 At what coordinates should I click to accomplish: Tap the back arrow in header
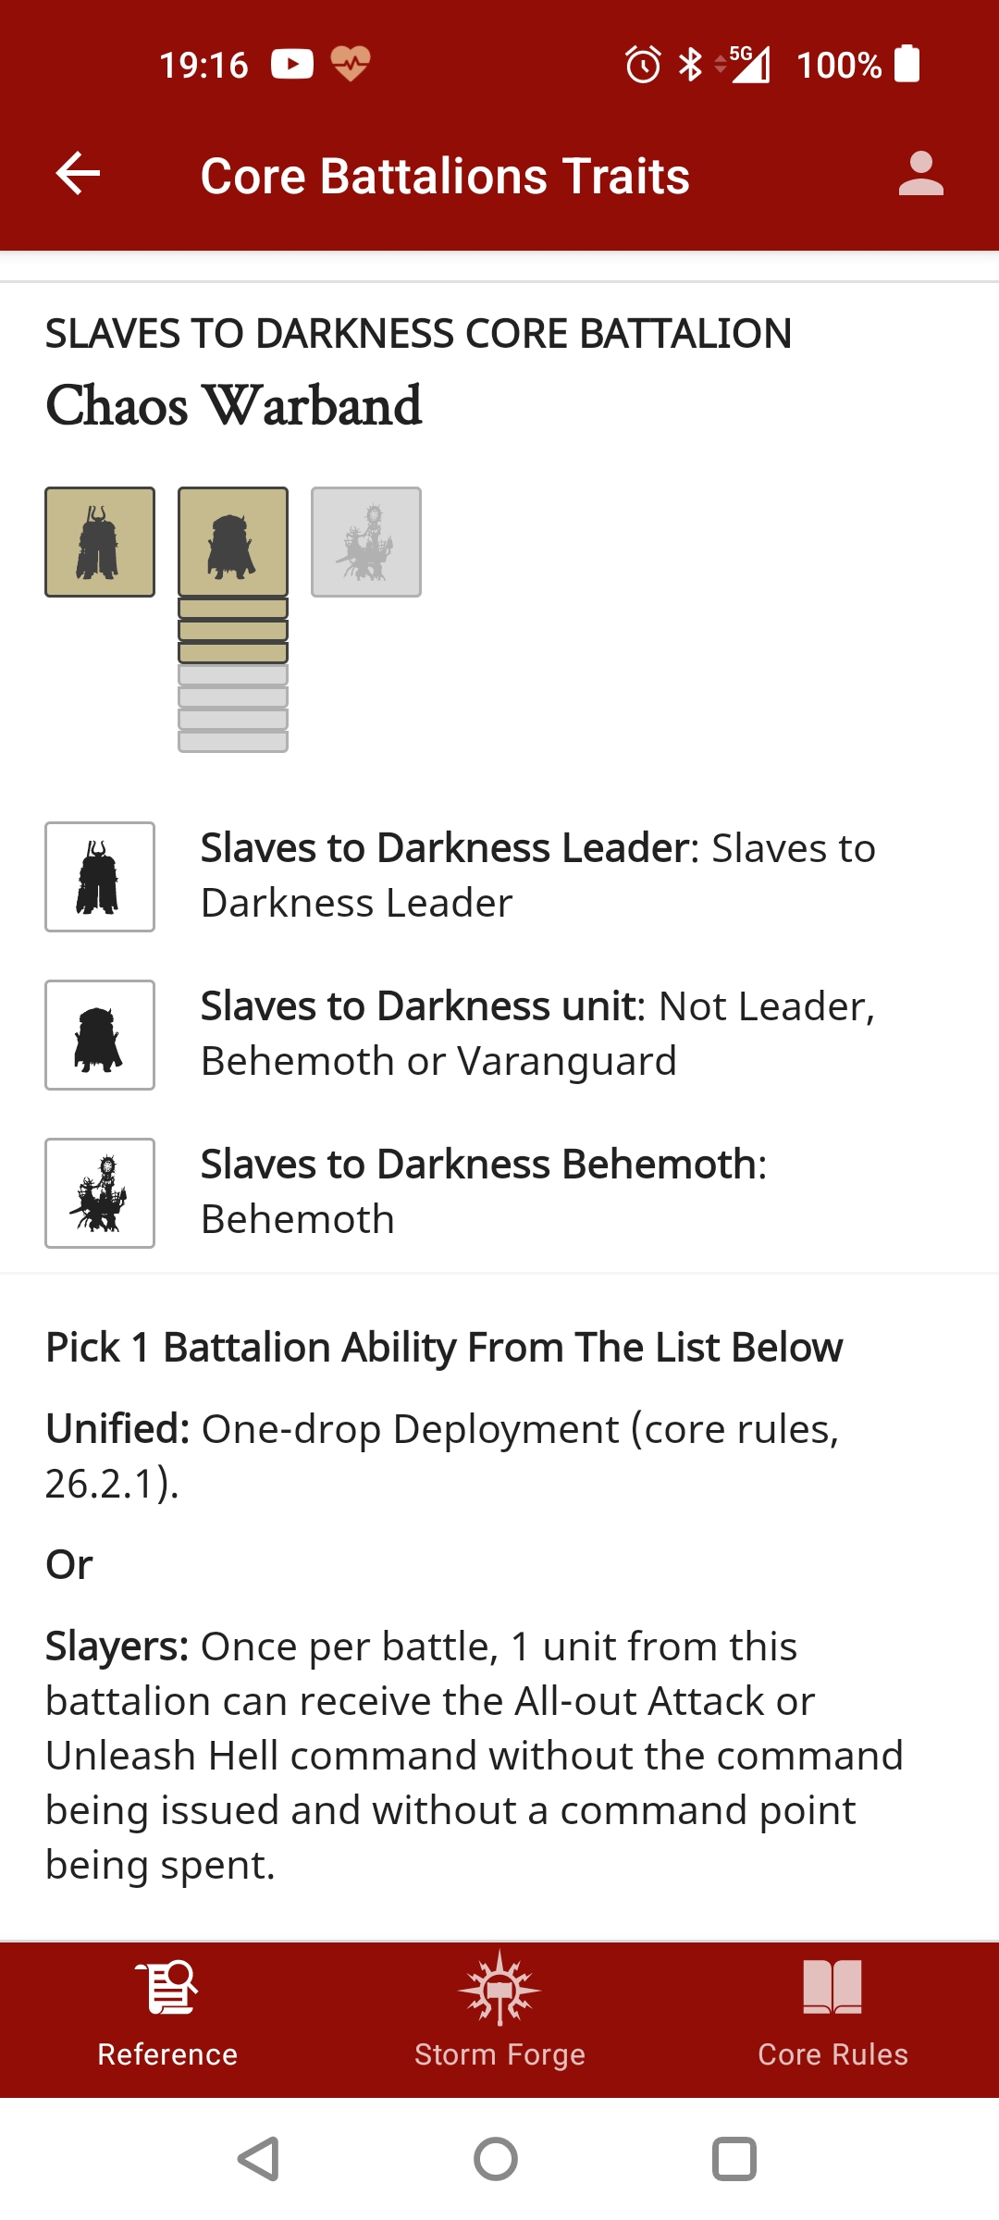point(78,174)
